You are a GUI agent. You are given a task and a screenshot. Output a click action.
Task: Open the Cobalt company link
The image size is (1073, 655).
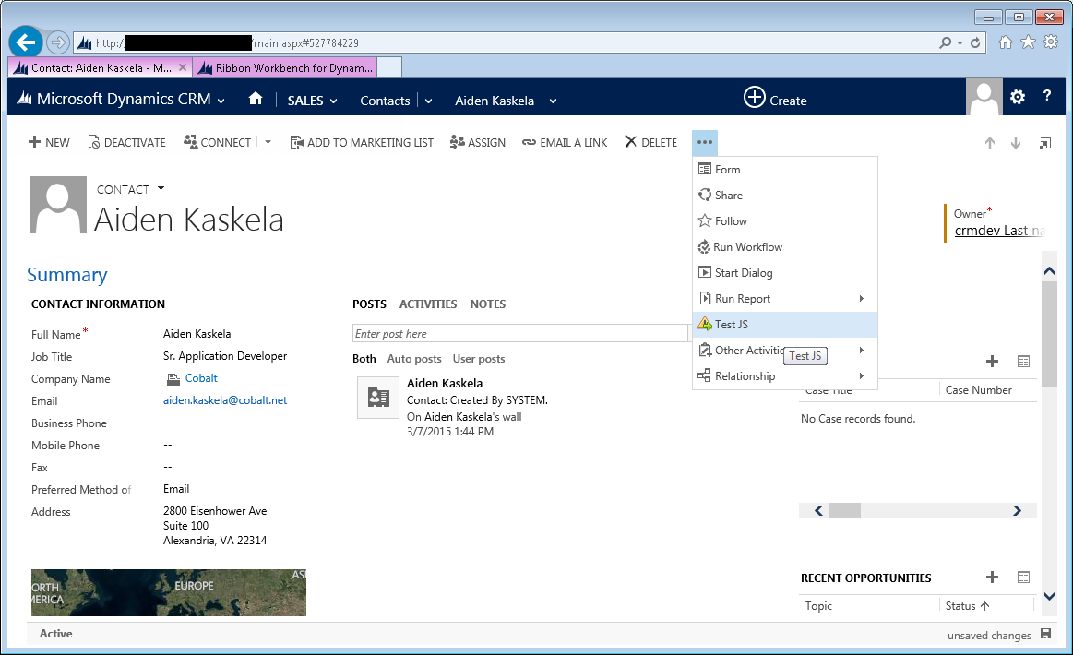click(x=201, y=378)
